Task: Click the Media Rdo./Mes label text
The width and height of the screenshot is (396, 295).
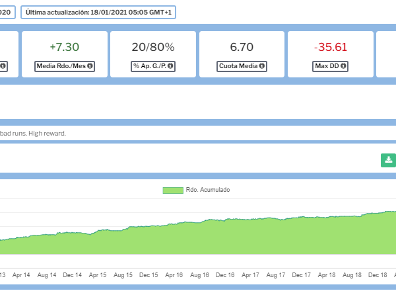Action: [60, 66]
